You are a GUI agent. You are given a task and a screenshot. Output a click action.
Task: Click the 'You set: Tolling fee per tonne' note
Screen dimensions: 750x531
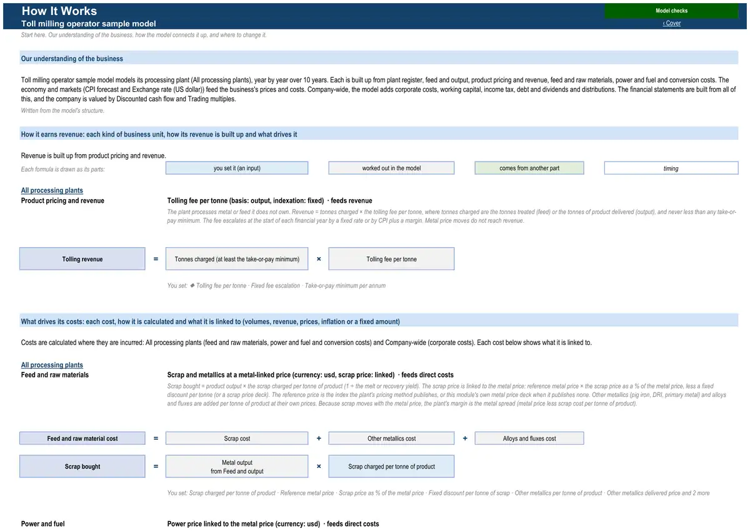pos(276,286)
